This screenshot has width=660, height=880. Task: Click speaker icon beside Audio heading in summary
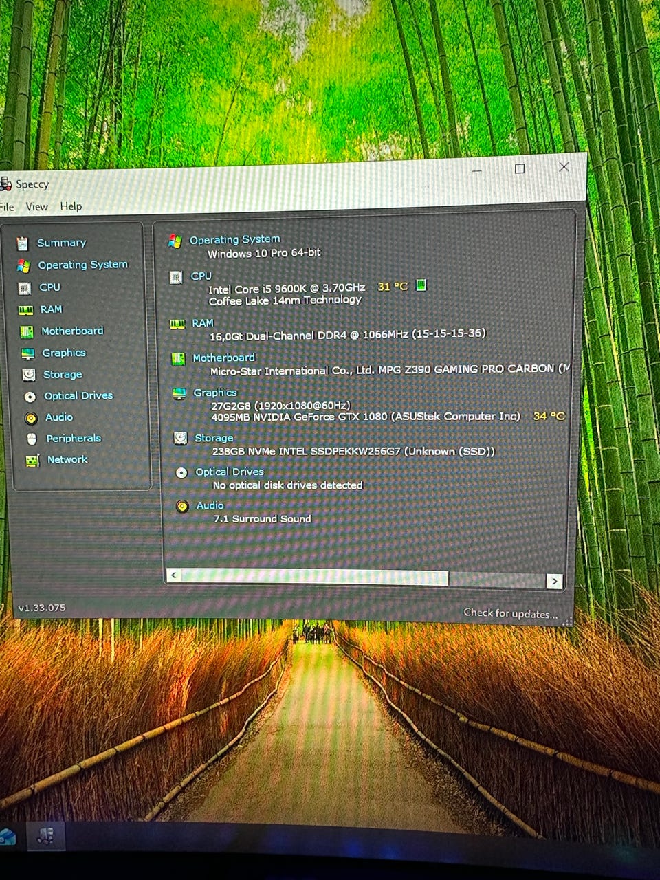(x=182, y=506)
